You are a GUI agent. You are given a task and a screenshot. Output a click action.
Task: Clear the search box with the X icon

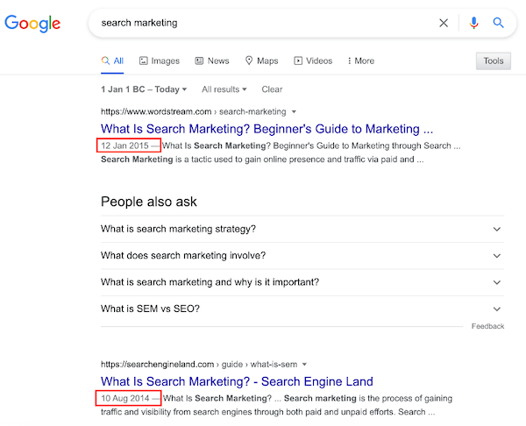[x=444, y=23]
